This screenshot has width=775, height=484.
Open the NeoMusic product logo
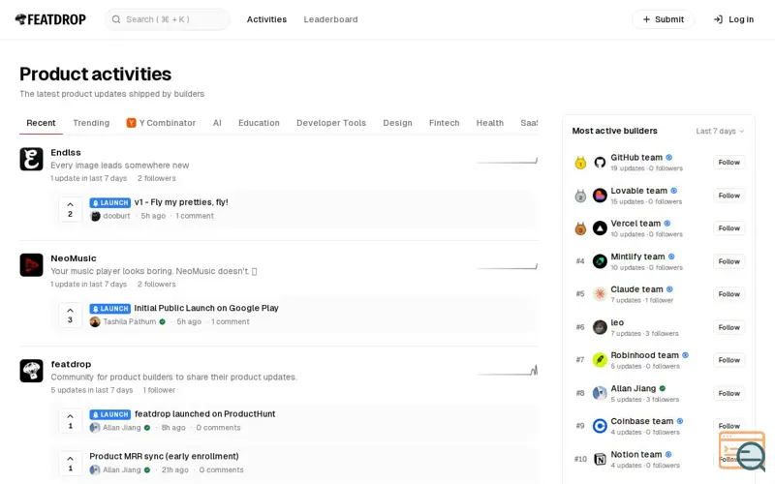[x=31, y=264]
